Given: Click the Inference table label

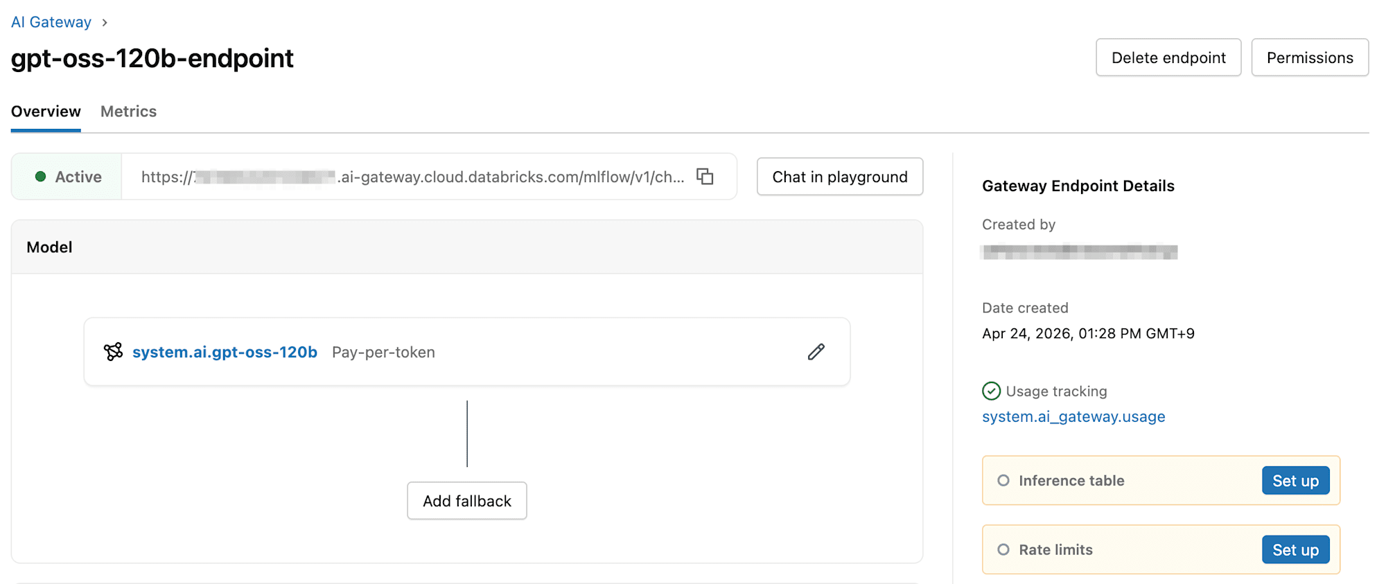Looking at the screenshot, I should point(1071,481).
